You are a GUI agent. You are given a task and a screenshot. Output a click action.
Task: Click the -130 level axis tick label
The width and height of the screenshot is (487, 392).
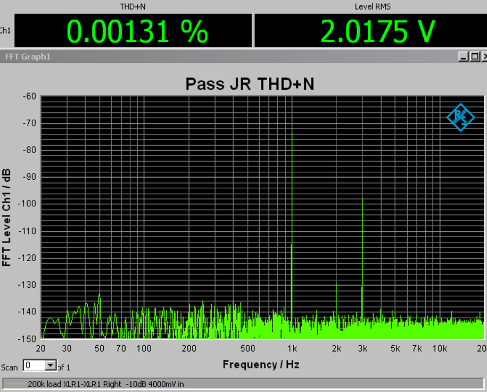point(27,285)
